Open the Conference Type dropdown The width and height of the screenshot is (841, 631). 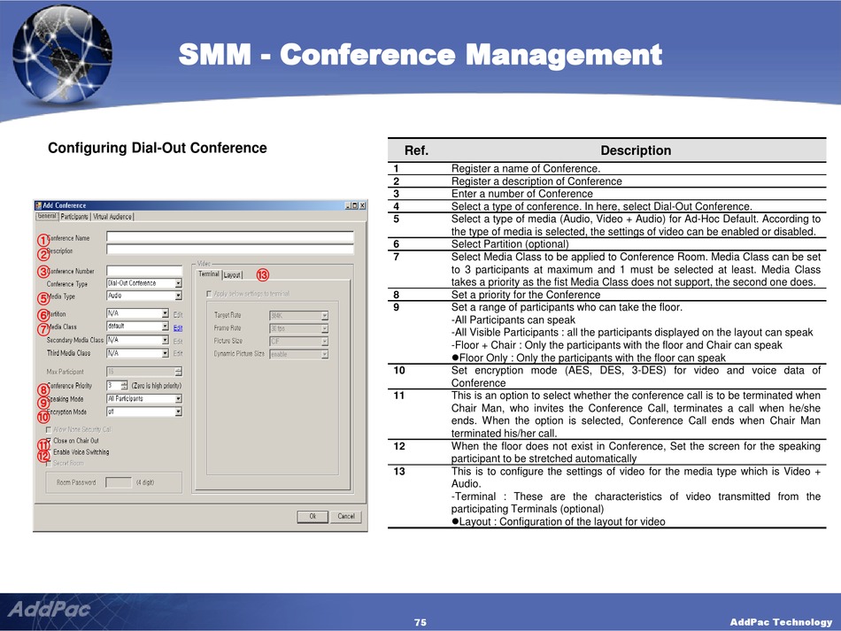(178, 283)
